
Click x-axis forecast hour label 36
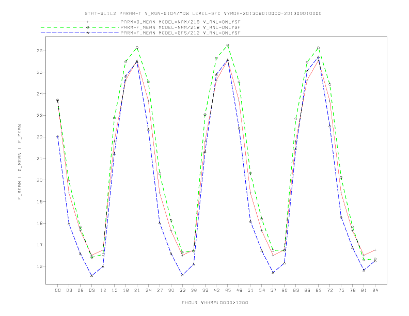tap(194, 290)
